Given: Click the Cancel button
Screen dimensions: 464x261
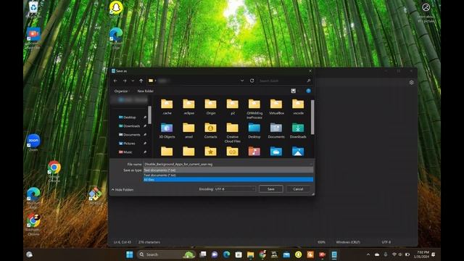Looking at the screenshot, I should pos(298,188).
